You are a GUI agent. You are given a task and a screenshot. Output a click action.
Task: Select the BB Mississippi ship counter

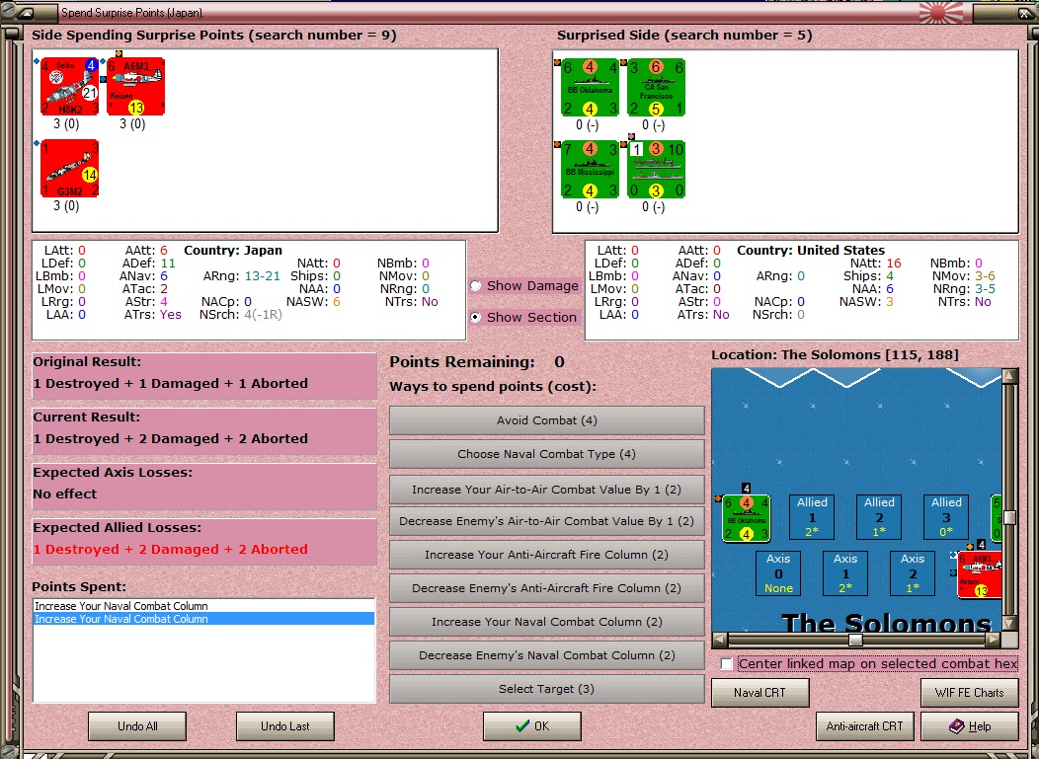(x=590, y=169)
